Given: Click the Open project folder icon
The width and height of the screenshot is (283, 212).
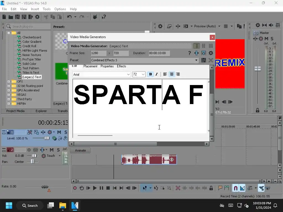Looking at the screenshot, I should [11, 17].
